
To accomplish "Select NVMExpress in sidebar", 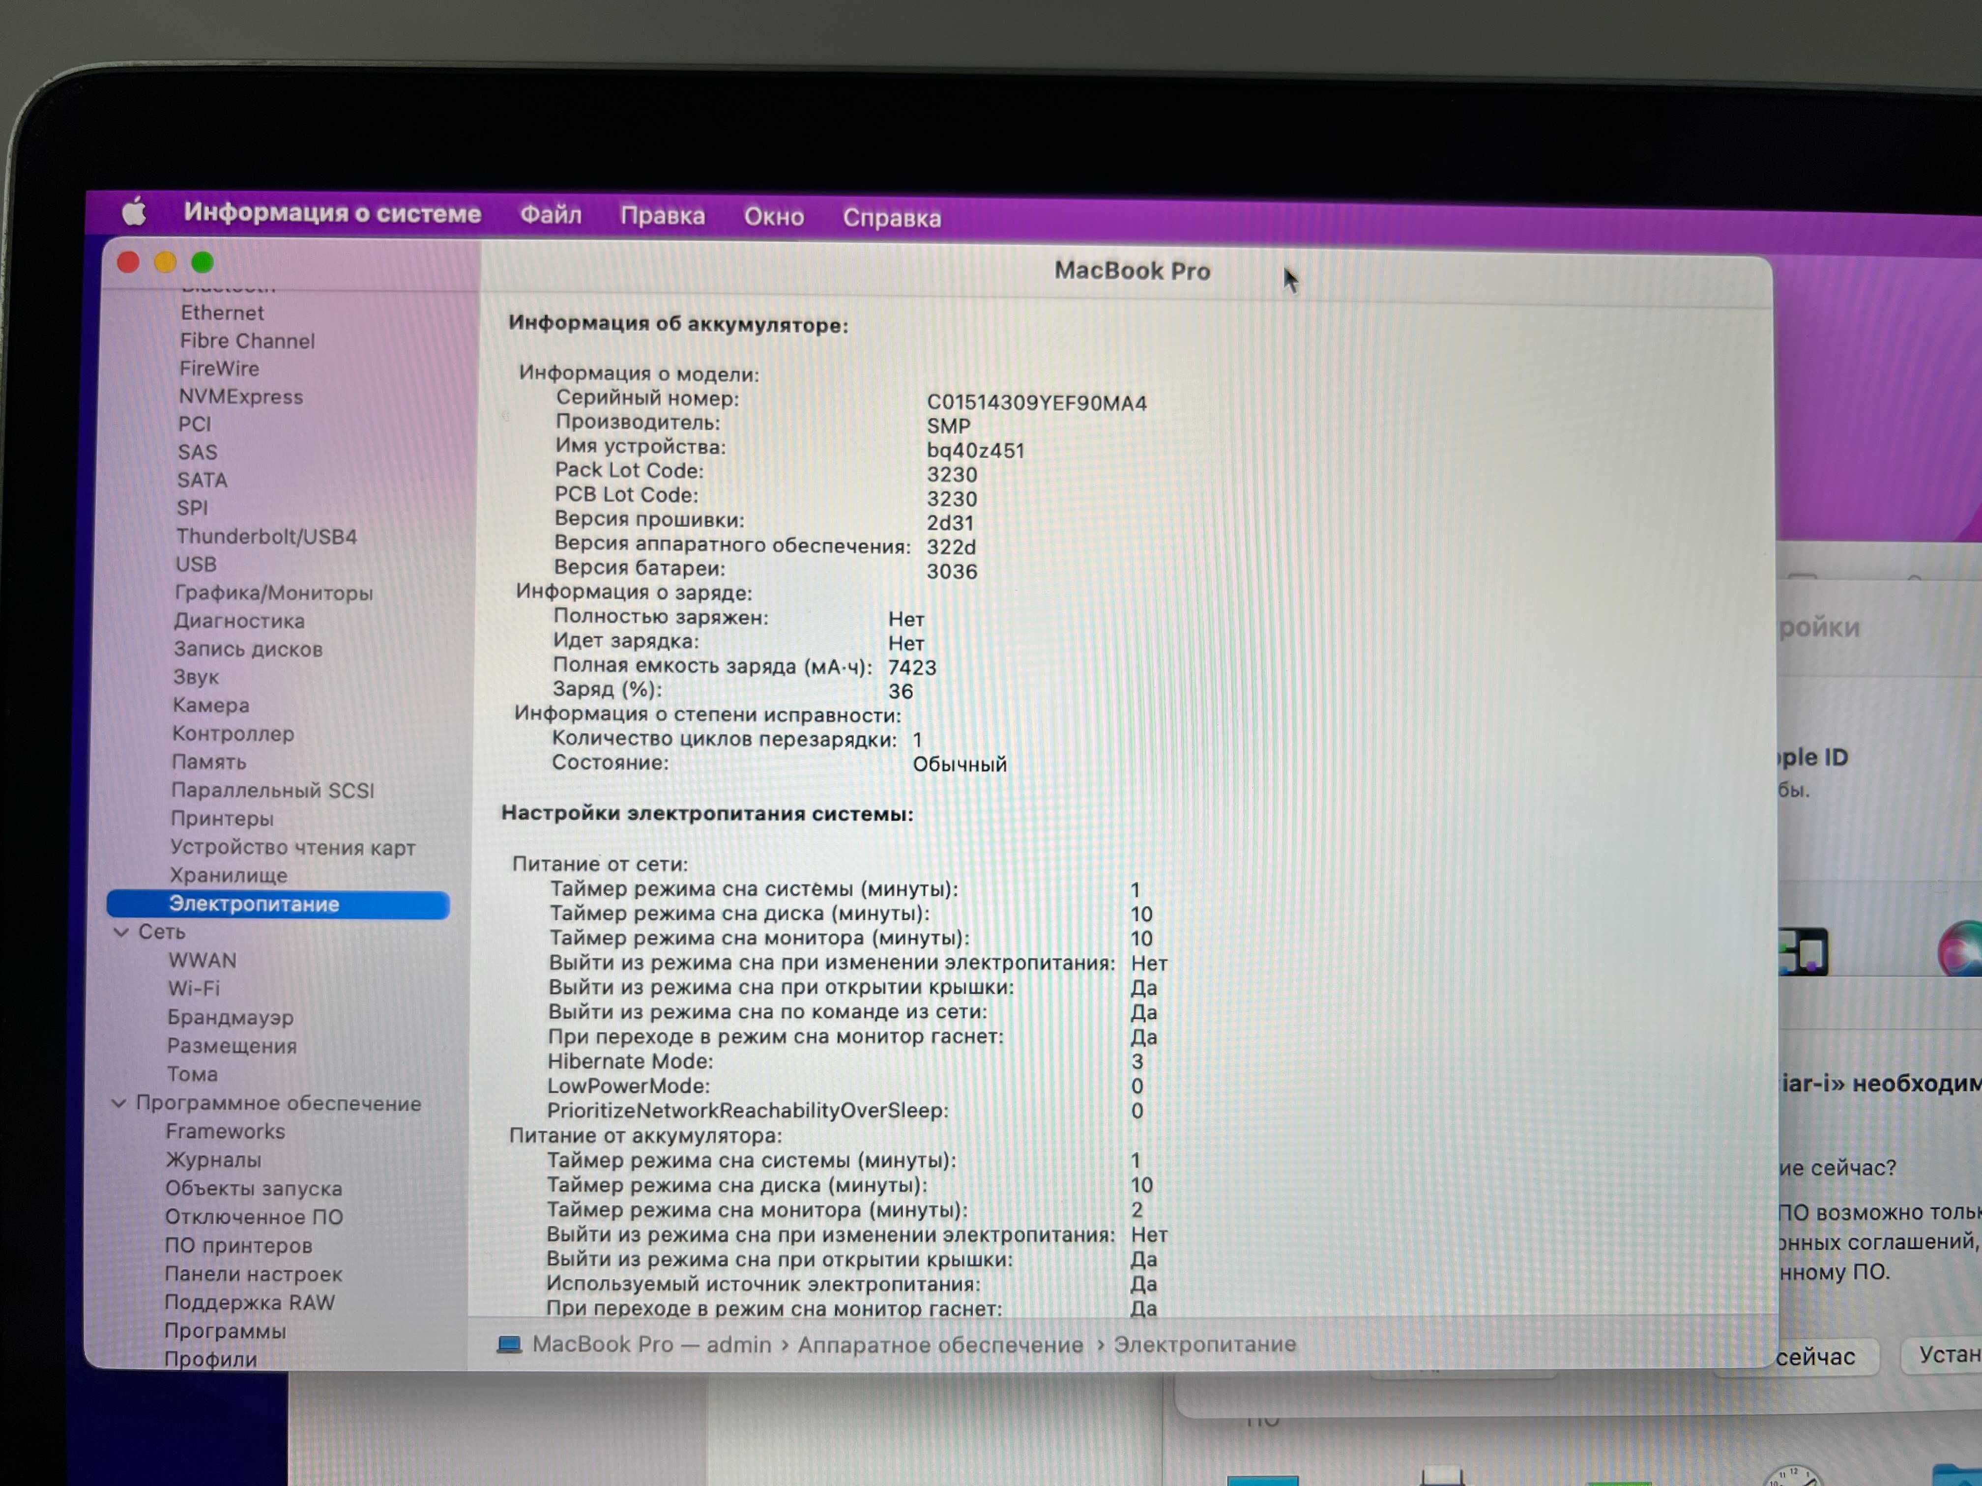I will coord(240,397).
